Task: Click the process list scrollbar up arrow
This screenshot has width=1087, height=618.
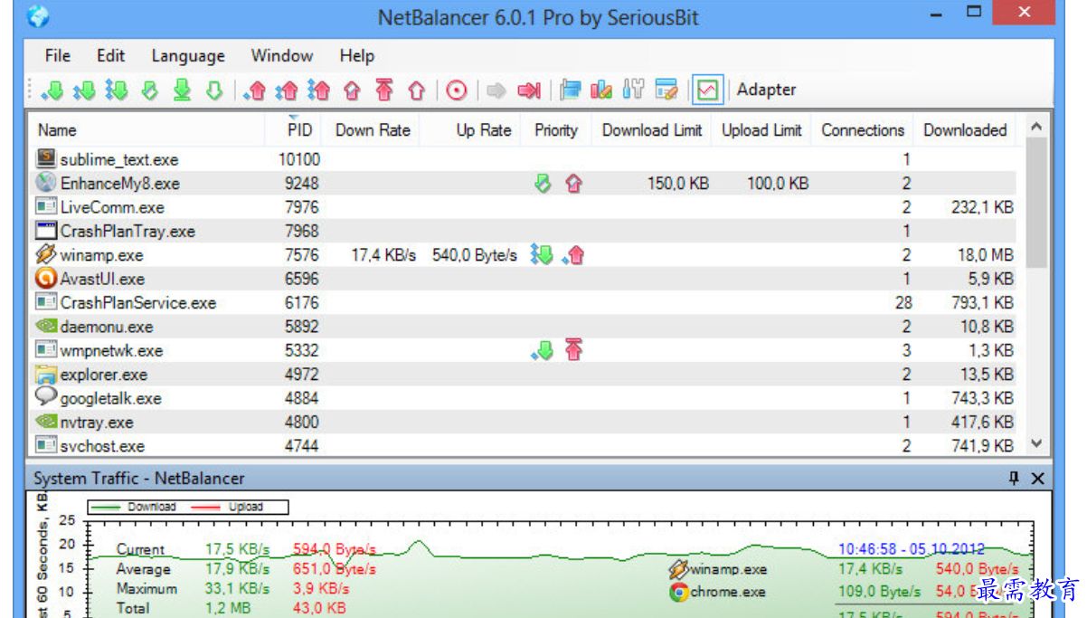Action: (1036, 127)
